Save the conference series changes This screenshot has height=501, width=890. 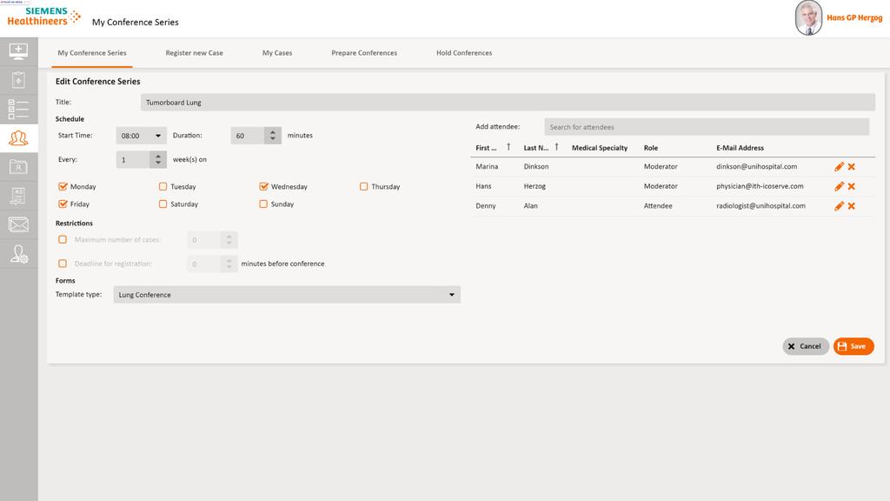point(853,345)
